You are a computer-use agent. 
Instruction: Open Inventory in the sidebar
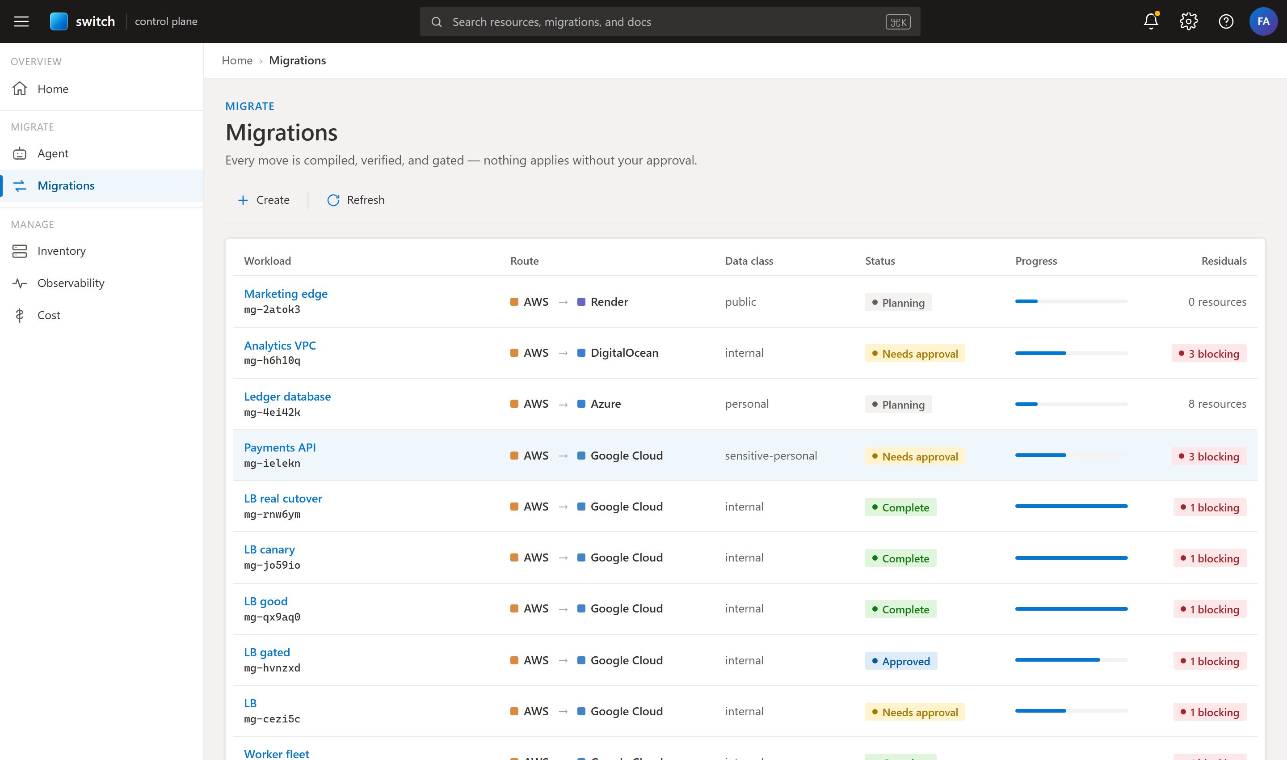click(x=101, y=251)
